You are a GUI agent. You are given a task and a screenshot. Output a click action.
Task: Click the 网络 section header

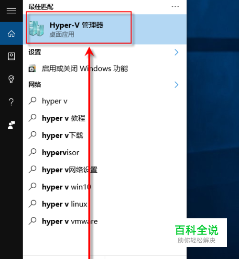(x=34, y=85)
